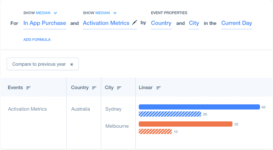Change the Current Day time range selector

coord(237,23)
